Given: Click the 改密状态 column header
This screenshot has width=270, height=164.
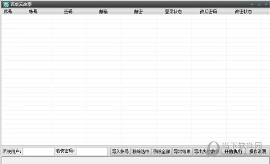Looking at the screenshot, I should pos(244,12).
